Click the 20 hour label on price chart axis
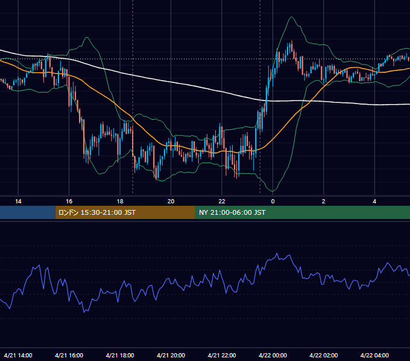This screenshot has width=410, height=361. point(171,202)
